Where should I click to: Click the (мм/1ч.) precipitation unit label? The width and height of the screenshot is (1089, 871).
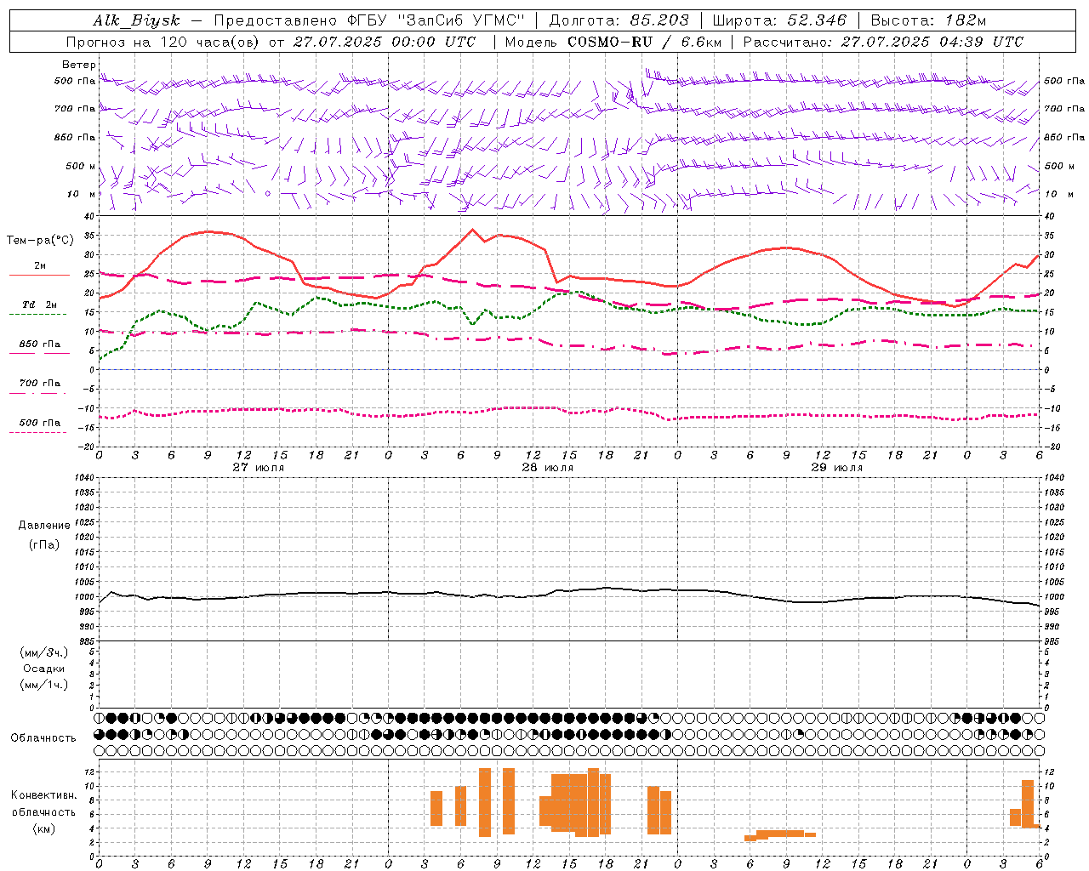[44, 685]
